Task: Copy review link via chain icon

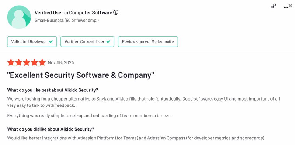Action: pyautogui.click(x=274, y=6)
